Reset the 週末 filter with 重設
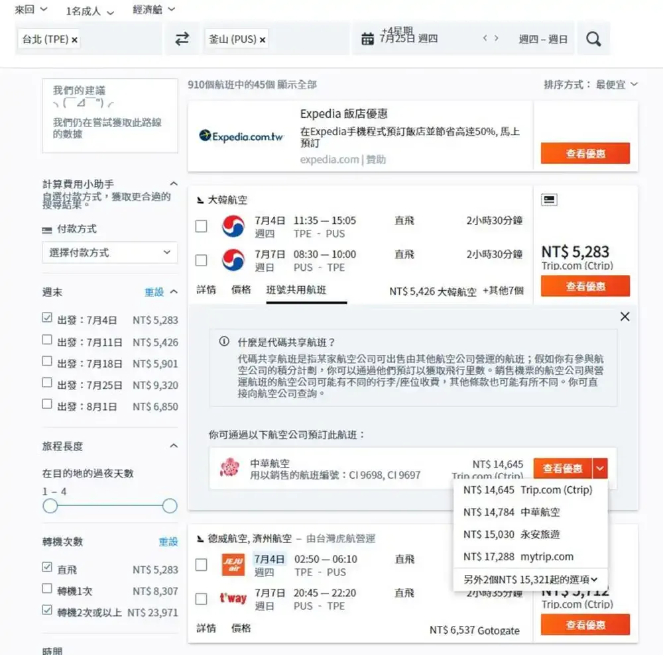Screen dimensions: 663x655 154,292
